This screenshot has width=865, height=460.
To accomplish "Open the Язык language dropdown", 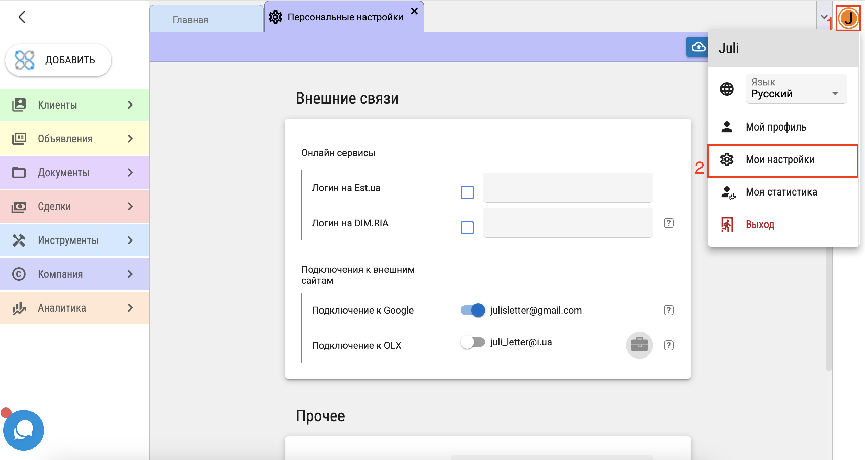I will (x=796, y=89).
